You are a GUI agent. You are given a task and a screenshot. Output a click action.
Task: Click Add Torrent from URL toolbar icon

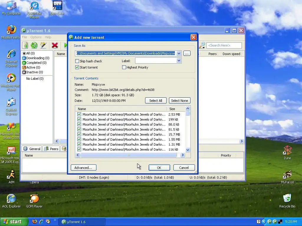34,45
